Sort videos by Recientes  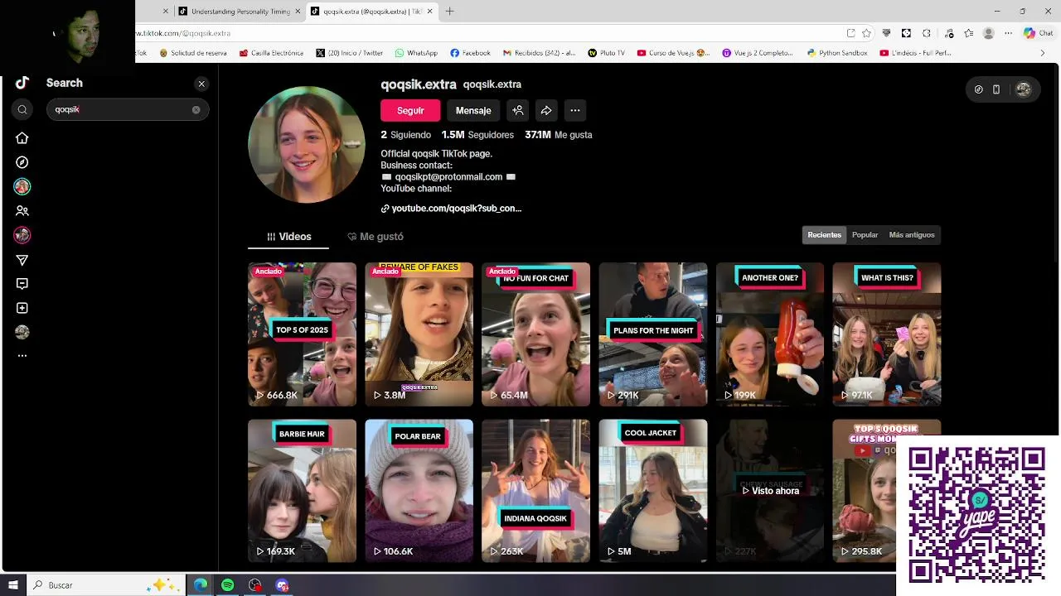pos(824,235)
